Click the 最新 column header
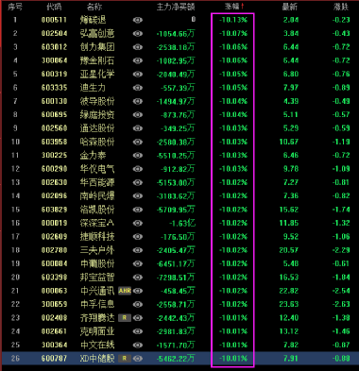Image resolution: width=359 pixels, height=371 pixels. pos(290,7)
